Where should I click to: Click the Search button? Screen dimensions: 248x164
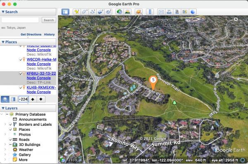pos(49,20)
